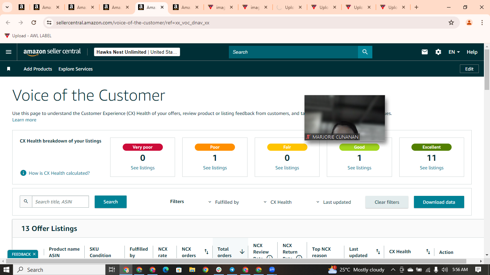Open Slack from taskbar
The height and width of the screenshot is (275, 490).
tap(219, 270)
